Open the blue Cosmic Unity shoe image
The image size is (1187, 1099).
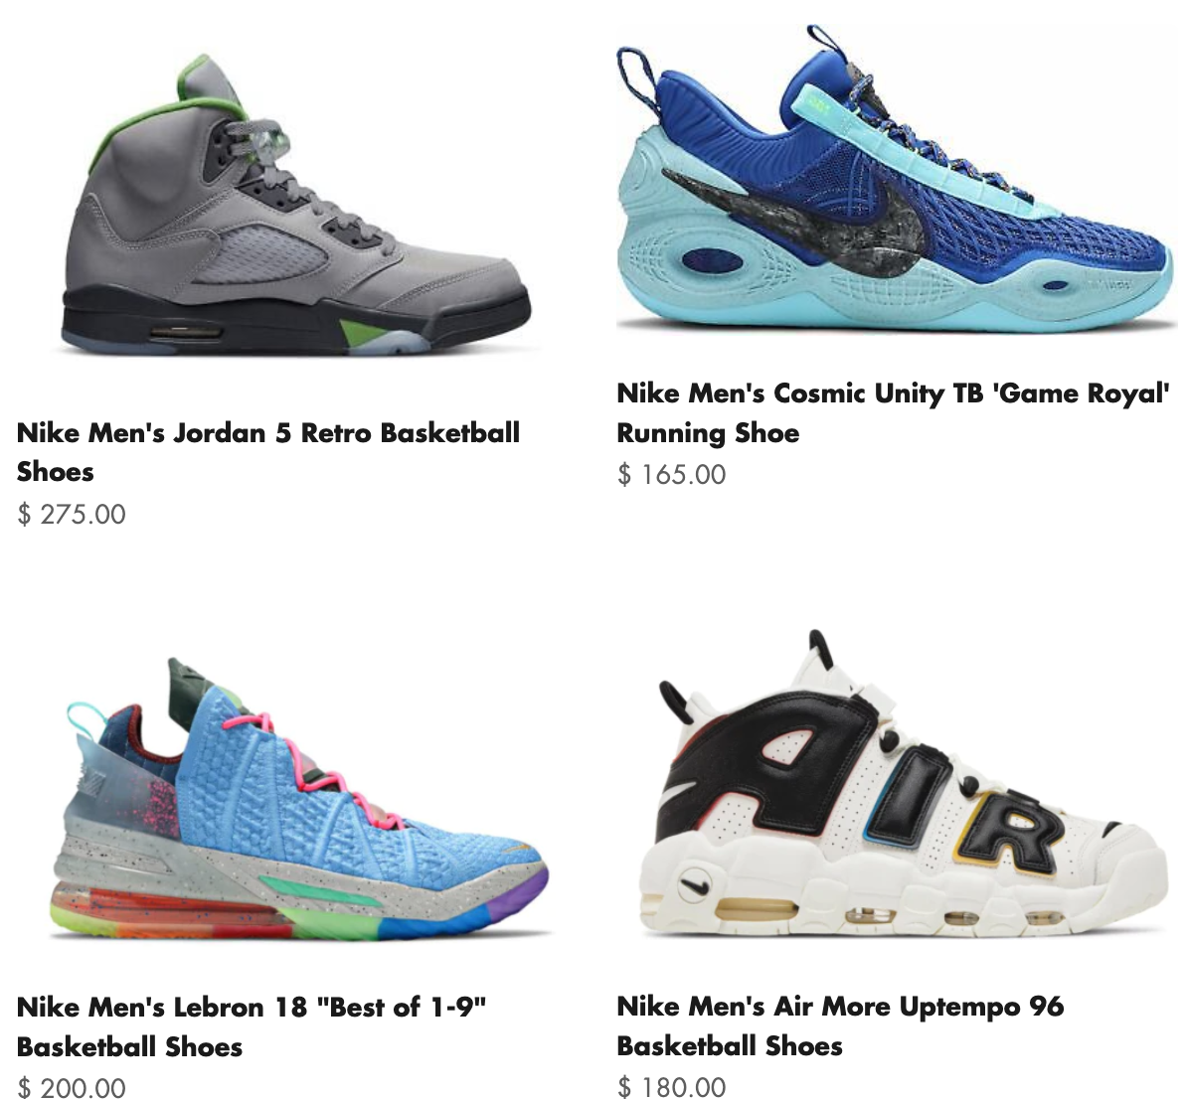(x=897, y=178)
